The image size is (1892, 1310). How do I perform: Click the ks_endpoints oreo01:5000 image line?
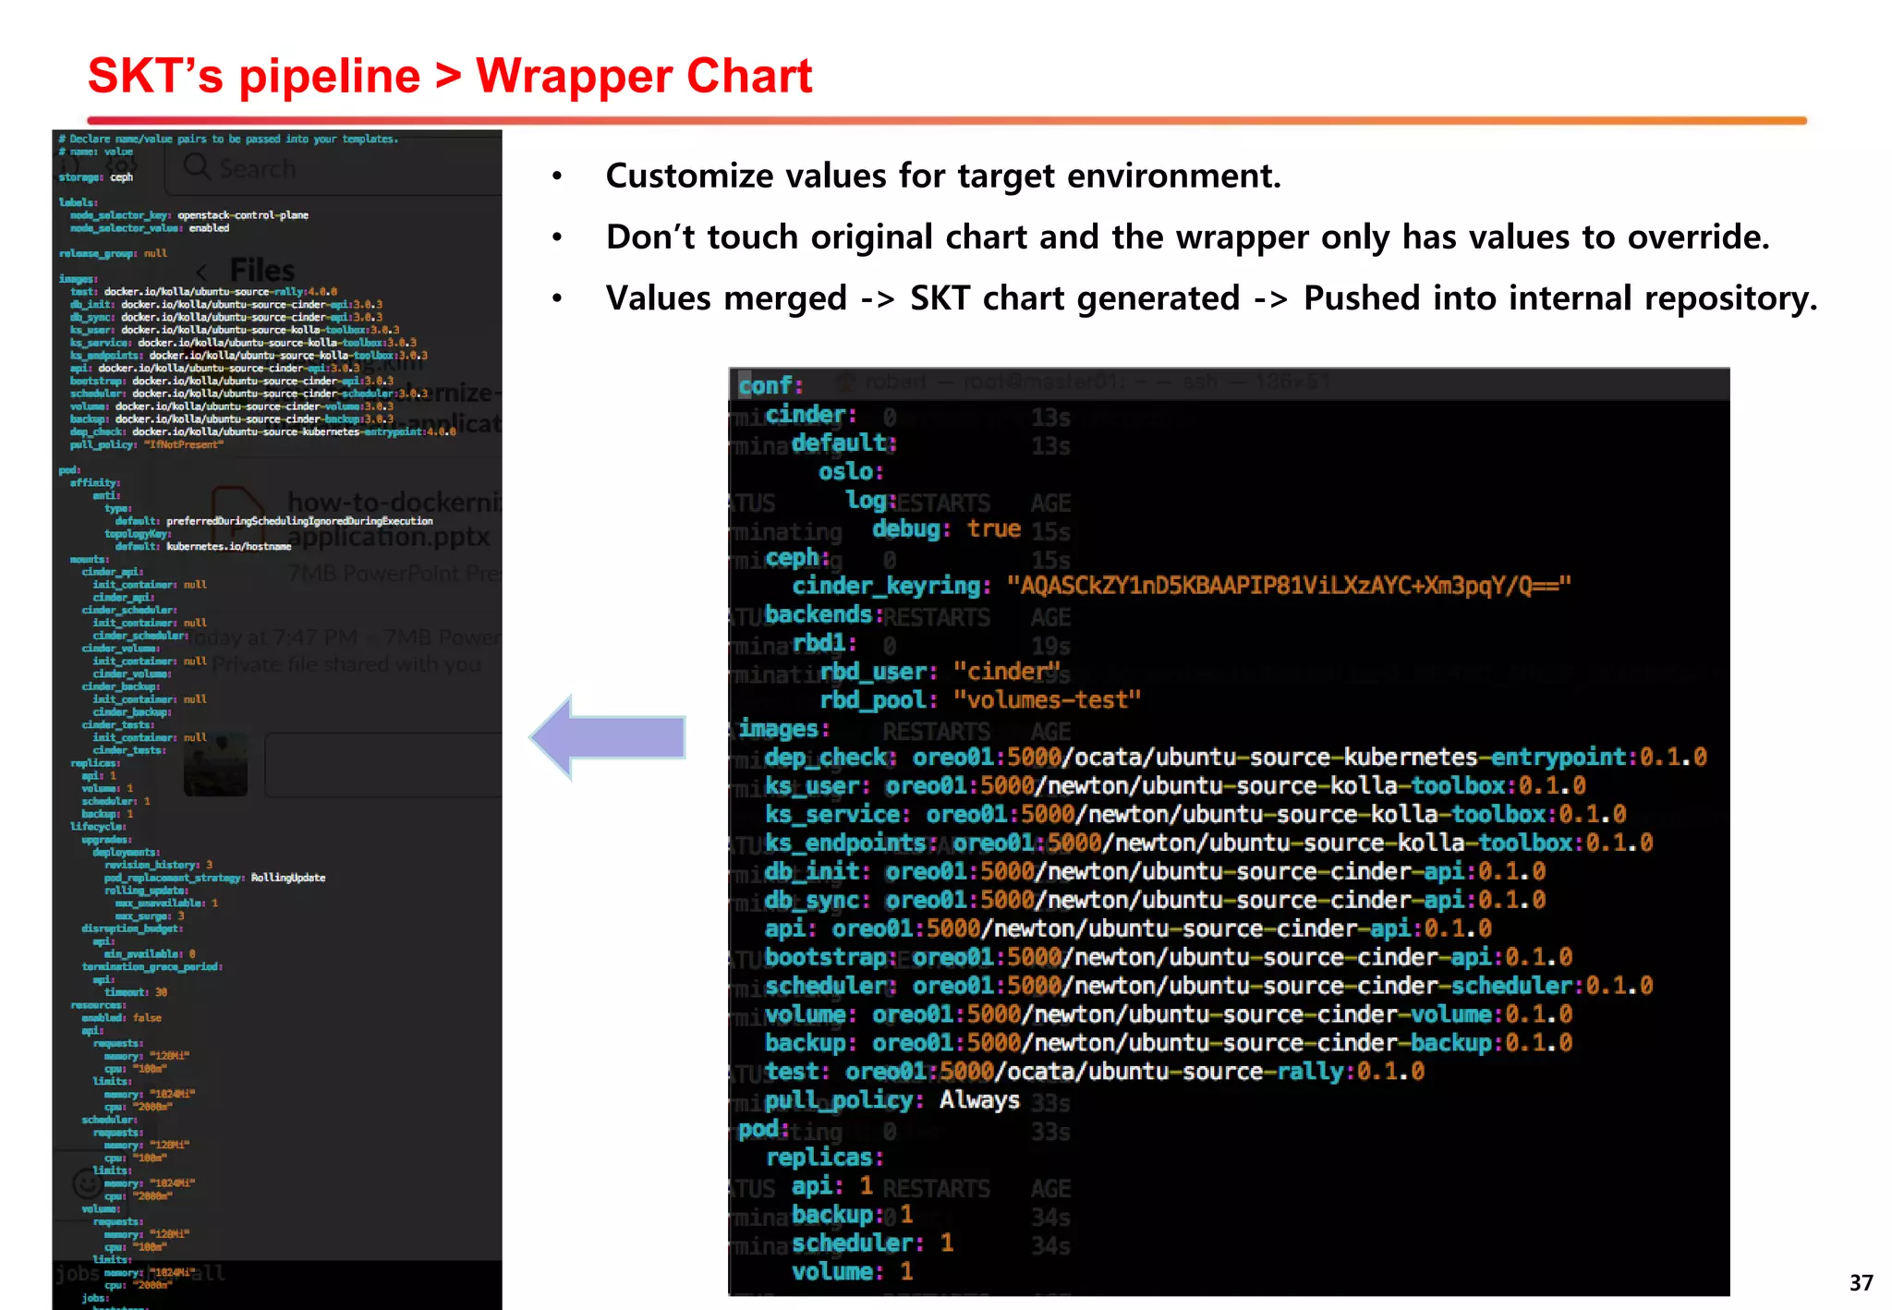pyautogui.click(x=1209, y=843)
